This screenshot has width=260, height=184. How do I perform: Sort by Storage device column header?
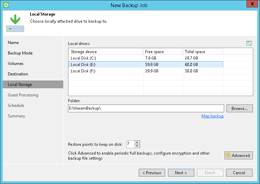pos(106,52)
